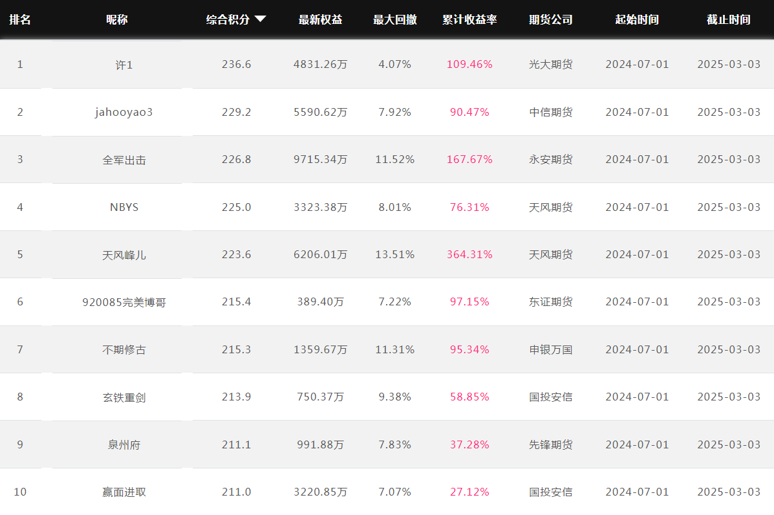Select return rate 167.67%

coord(469,160)
